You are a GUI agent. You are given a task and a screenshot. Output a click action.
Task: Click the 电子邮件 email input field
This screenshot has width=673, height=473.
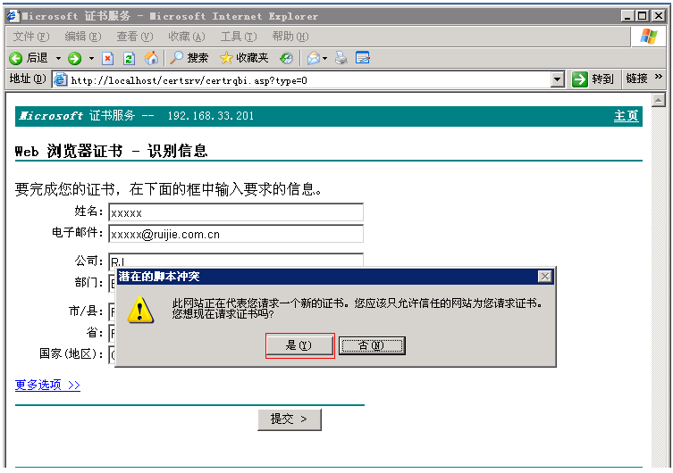236,234
